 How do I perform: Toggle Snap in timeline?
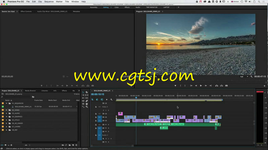pos(97,99)
